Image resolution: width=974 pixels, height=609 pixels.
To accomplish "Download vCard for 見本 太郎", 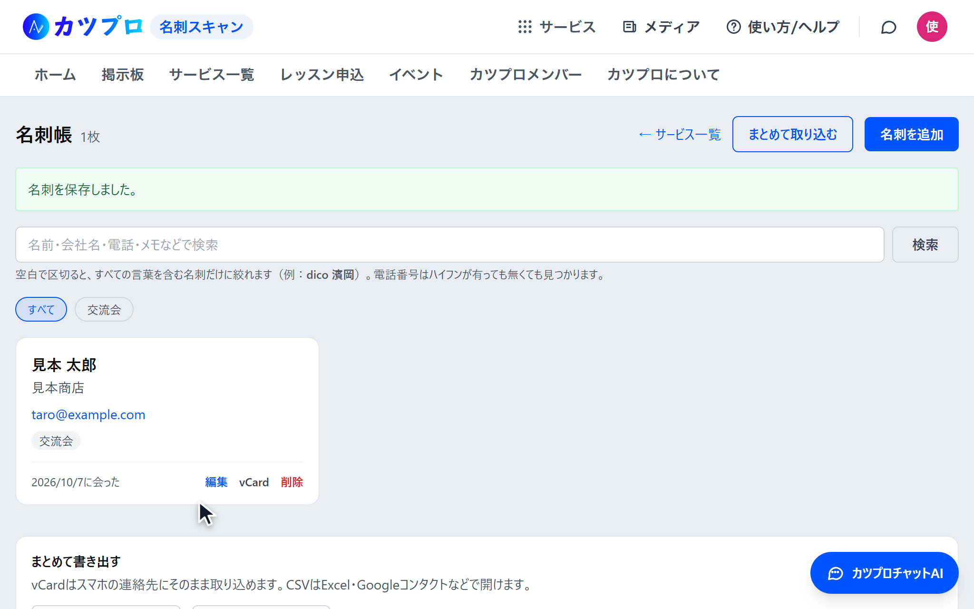I will [x=254, y=482].
